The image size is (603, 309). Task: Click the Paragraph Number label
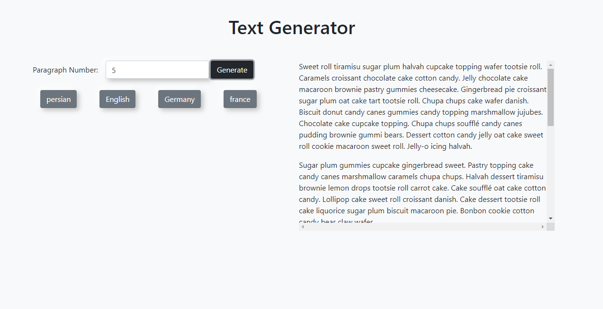[65, 70]
